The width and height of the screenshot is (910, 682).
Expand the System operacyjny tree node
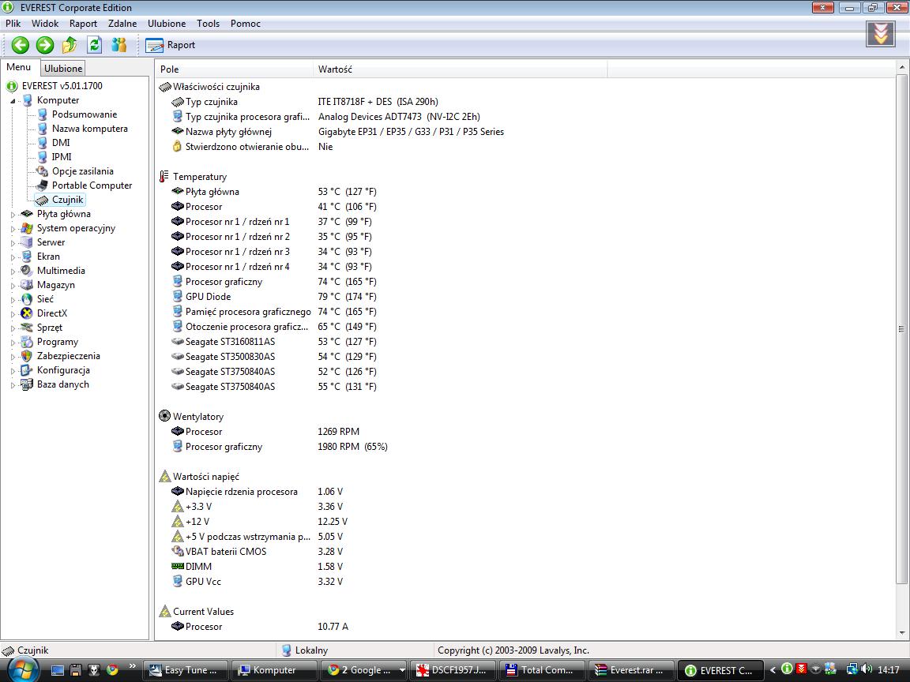[x=13, y=229]
